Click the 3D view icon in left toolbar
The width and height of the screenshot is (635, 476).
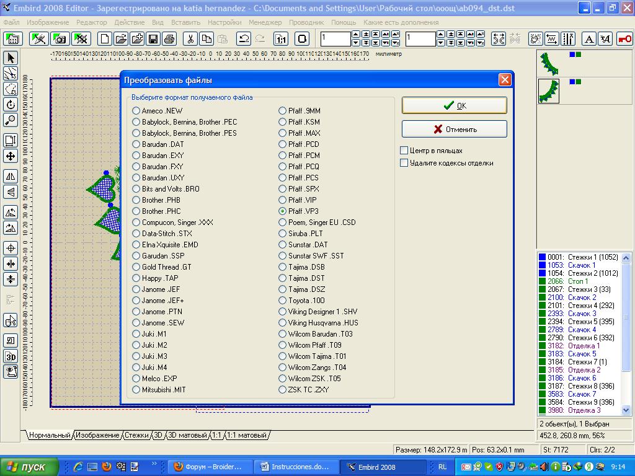click(11, 356)
